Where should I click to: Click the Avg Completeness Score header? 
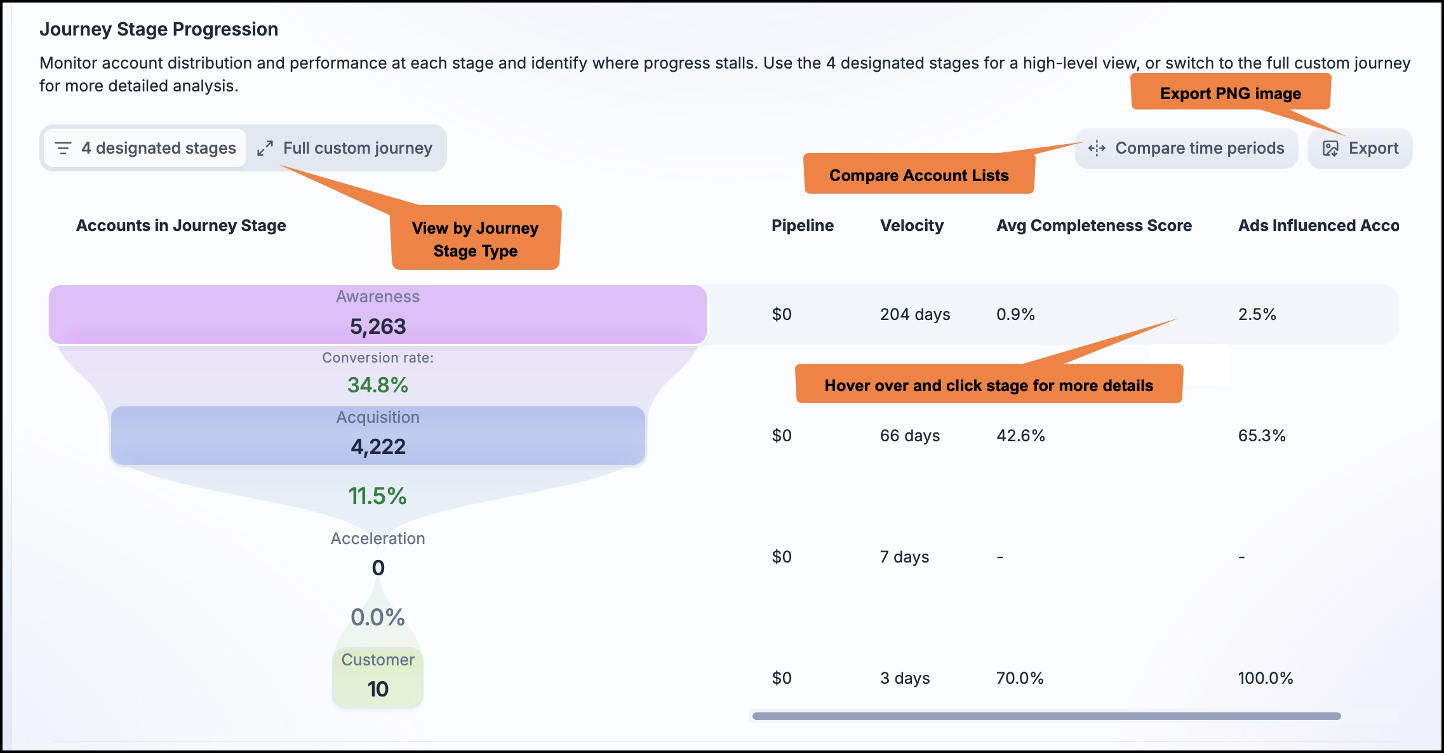click(x=1094, y=225)
